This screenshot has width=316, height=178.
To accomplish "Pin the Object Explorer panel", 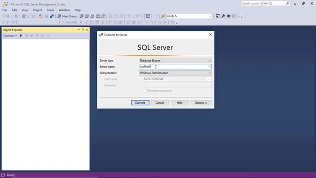I will click(82, 30).
